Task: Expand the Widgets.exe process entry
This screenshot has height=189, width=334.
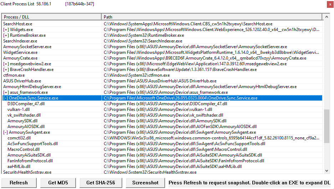Action: [x=6, y=30]
